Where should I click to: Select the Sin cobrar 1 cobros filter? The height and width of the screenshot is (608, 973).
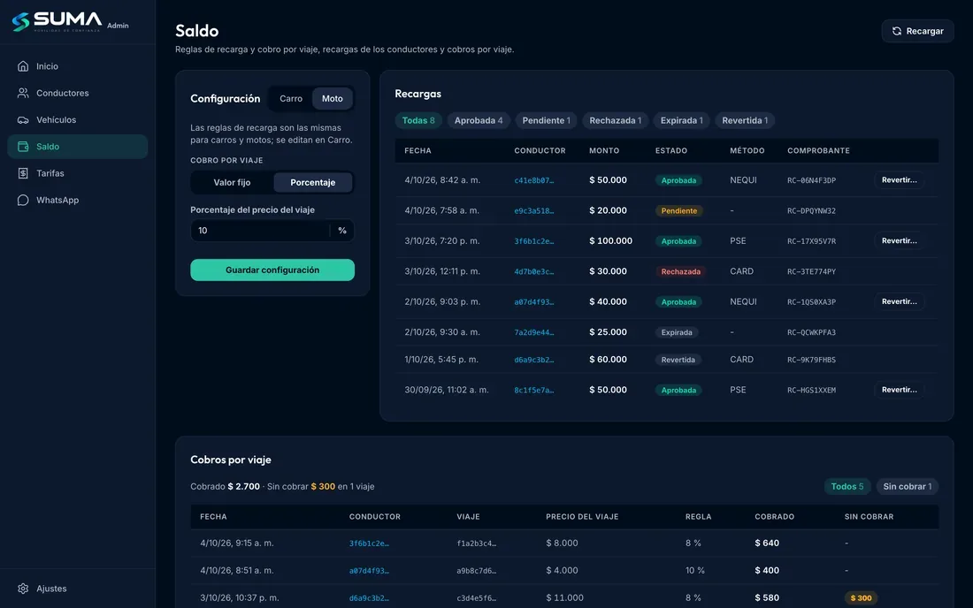point(908,487)
